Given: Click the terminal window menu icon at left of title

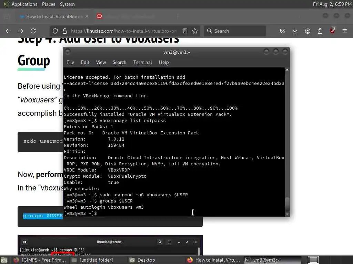Looking at the screenshot, I should pyautogui.click(x=68, y=52).
